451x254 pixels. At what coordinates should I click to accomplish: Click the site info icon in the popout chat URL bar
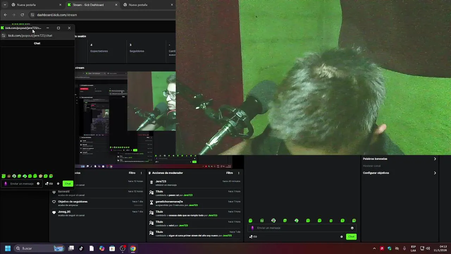click(4, 35)
